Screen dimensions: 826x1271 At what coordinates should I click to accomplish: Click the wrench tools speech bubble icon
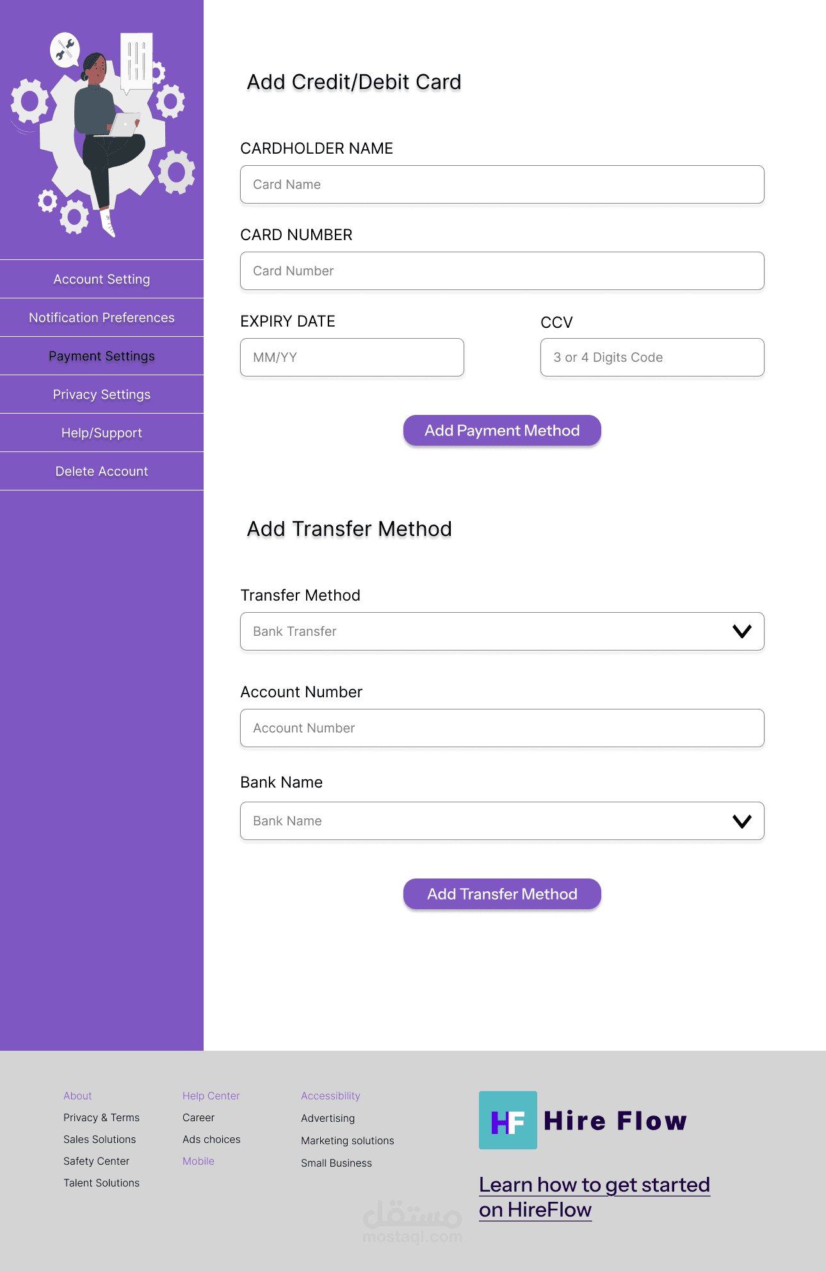tap(65, 49)
